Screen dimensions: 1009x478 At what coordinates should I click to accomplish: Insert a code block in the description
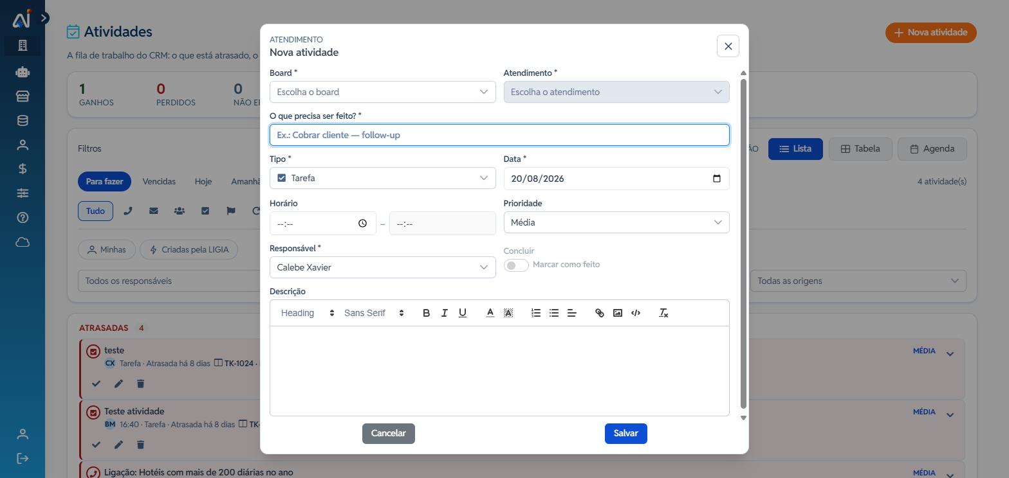pos(636,313)
